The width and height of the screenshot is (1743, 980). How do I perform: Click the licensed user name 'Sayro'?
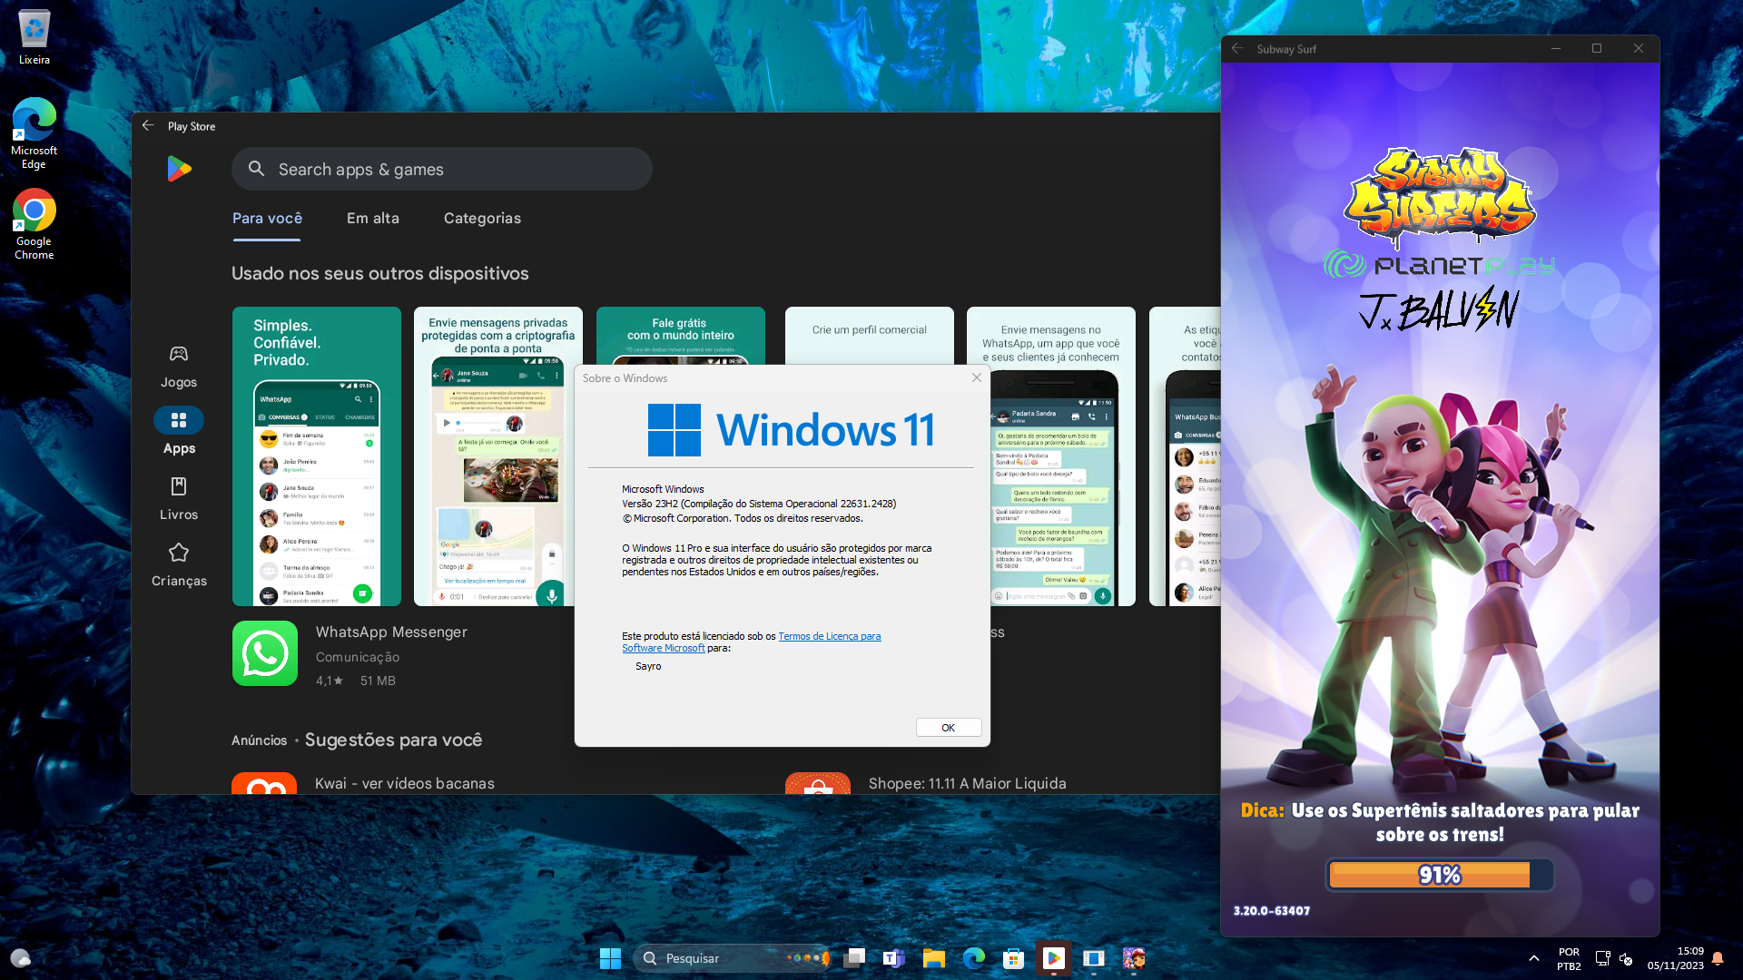pos(648,666)
